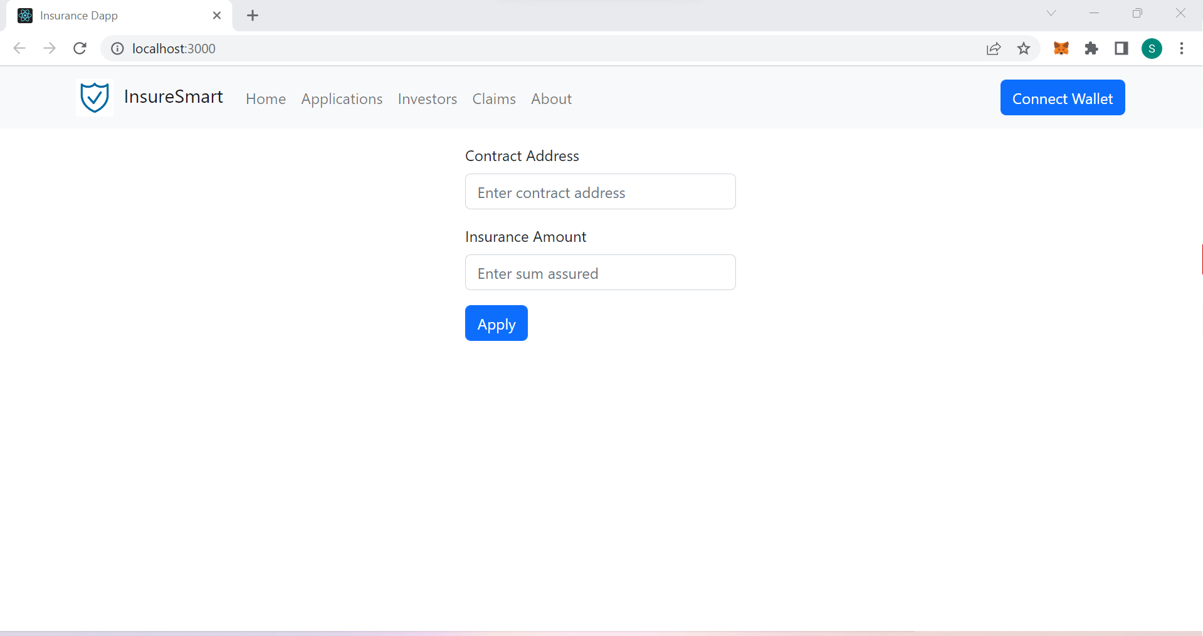1203x636 pixels.
Task: Minimize the browser window
Action: (x=1095, y=13)
